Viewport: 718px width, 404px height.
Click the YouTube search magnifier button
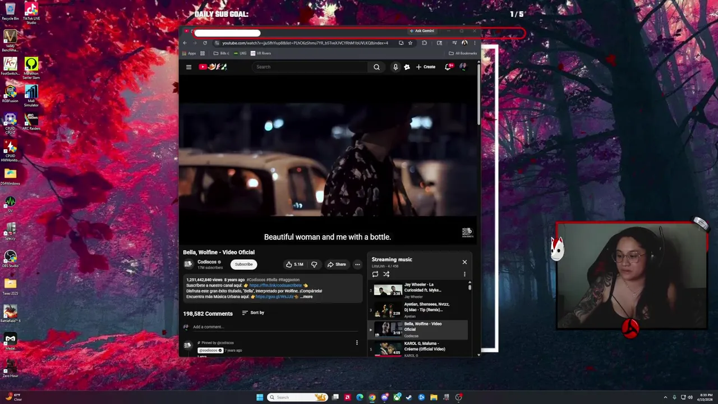376,67
